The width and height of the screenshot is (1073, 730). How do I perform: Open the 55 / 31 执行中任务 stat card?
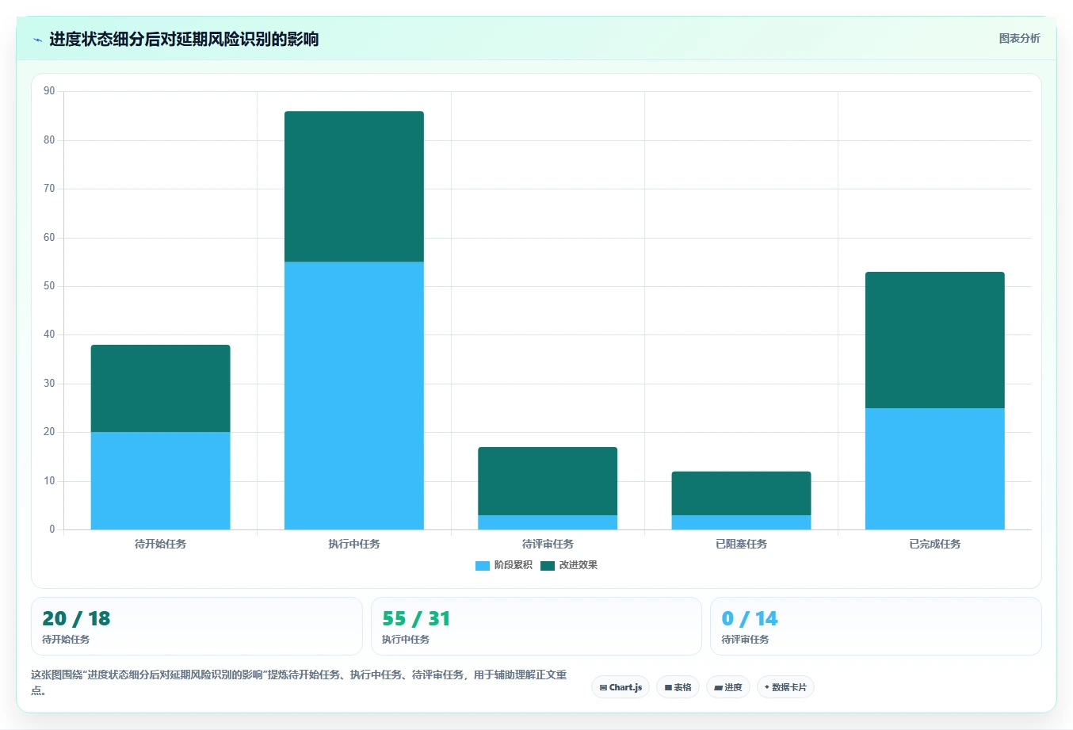pyautogui.click(x=536, y=626)
